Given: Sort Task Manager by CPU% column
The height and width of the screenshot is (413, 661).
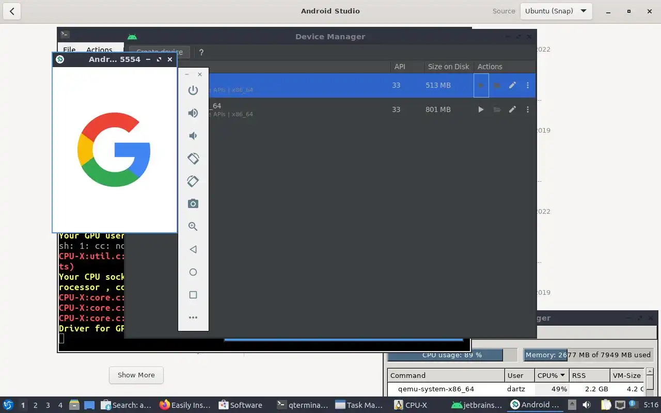Looking at the screenshot, I should pos(551,375).
